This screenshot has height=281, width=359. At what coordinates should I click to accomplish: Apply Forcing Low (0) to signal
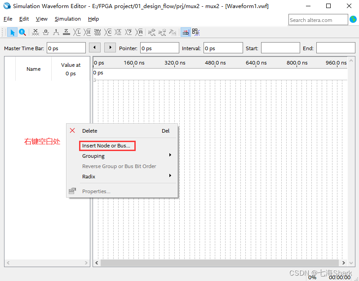point(46,32)
